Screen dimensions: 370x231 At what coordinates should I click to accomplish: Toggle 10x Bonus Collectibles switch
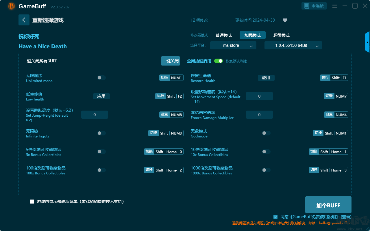[266, 152]
